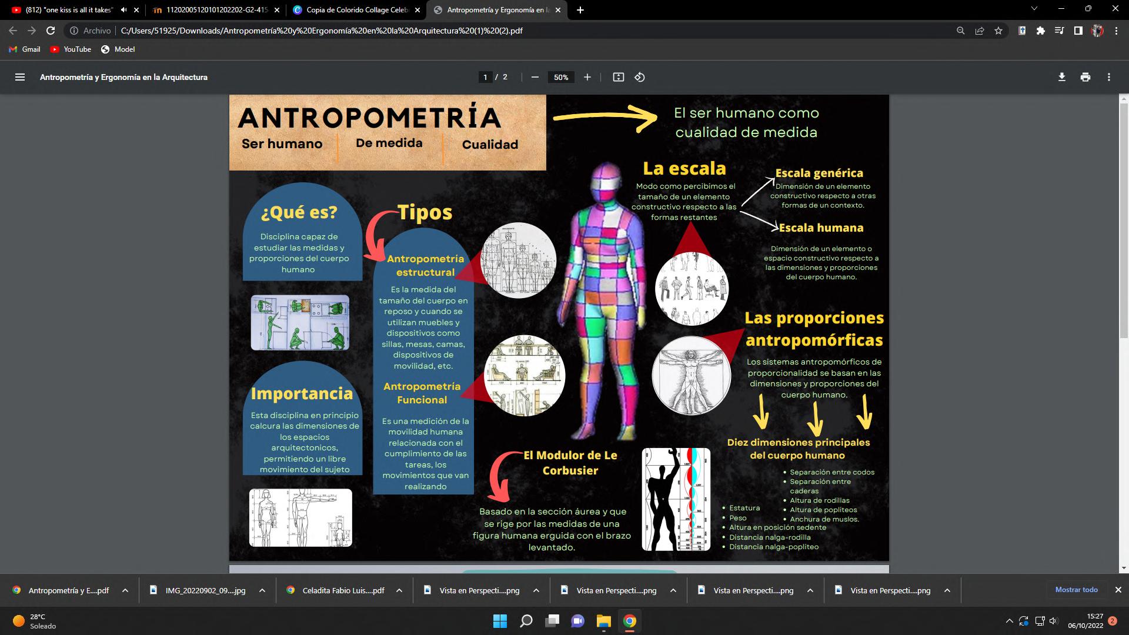Open the PDF viewer more actions menu
Viewport: 1129px width, 635px height.
tap(1108, 77)
